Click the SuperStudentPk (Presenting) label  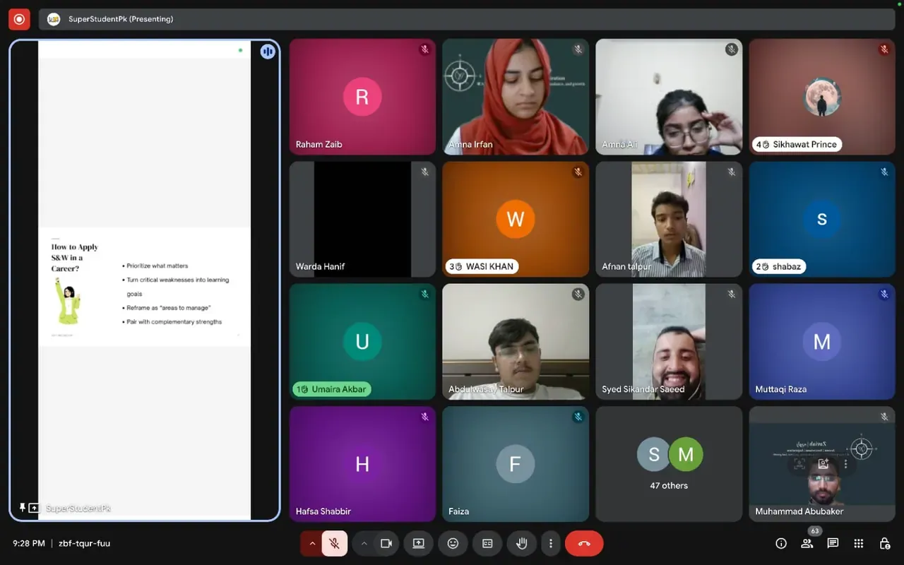(121, 19)
